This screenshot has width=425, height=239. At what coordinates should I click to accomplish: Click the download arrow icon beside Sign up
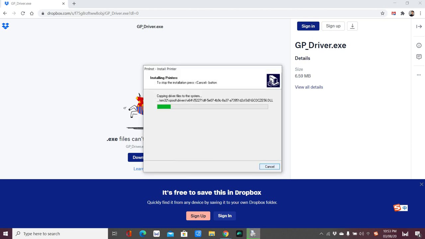point(352,26)
